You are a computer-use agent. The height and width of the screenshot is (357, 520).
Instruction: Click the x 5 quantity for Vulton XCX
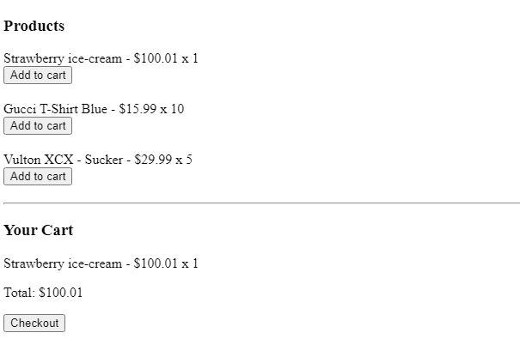(x=184, y=160)
